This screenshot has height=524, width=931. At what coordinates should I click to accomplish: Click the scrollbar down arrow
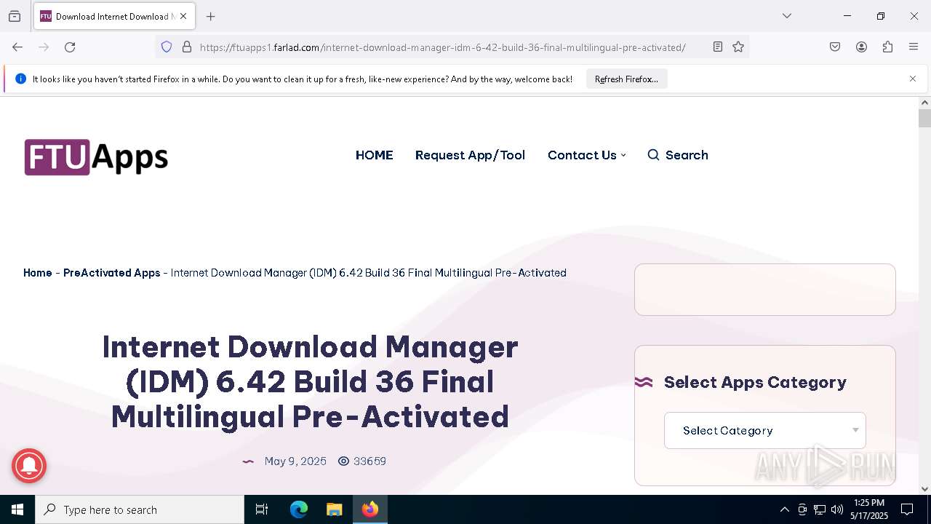pos(924,489)
